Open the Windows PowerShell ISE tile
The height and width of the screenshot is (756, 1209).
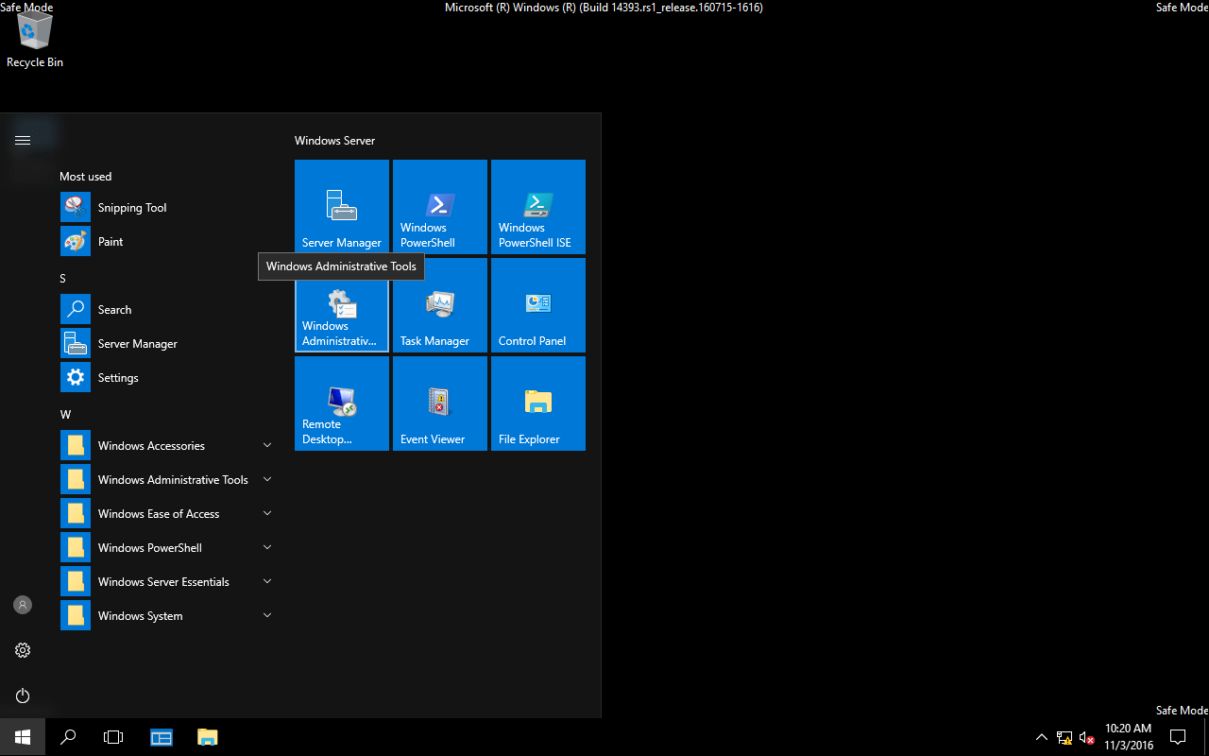point(538,207)
